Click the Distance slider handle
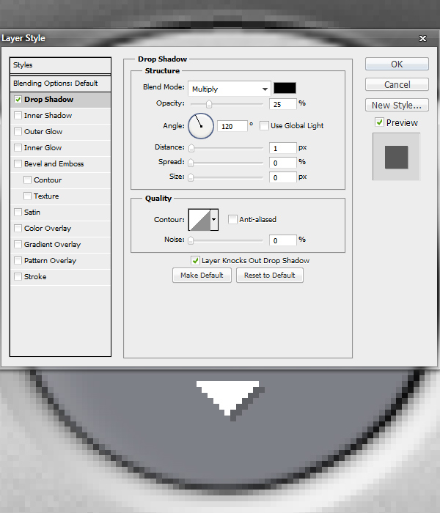440x513 pixels. tap(191, 148)
